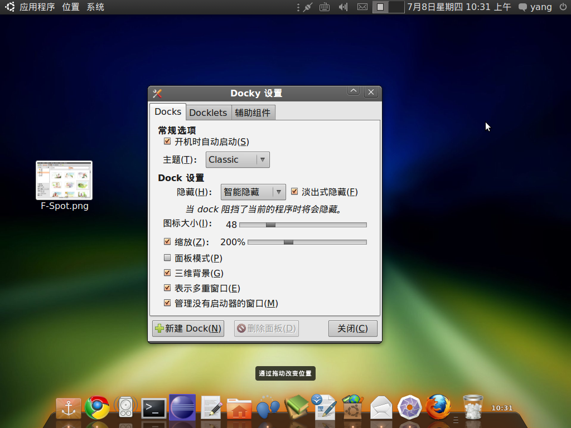Image resolution: width=571 pixels, height=428 pixels.
Task: Open Firefox from the dock
Action: (438, 407)
